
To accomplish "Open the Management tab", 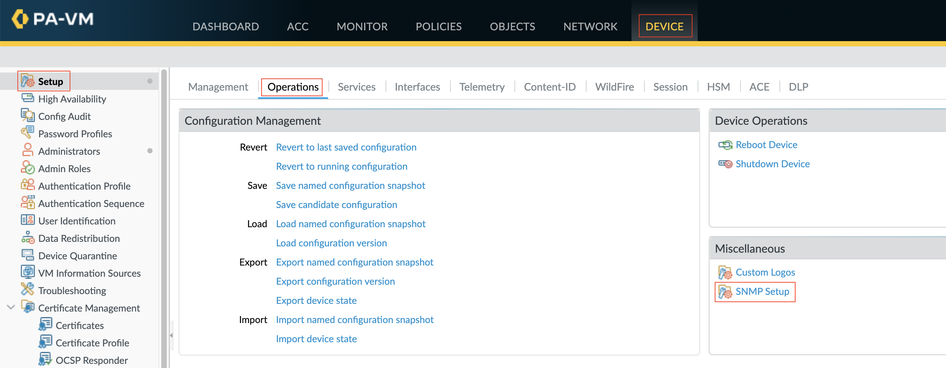I will pyautogui.click(x=218, y=87).
